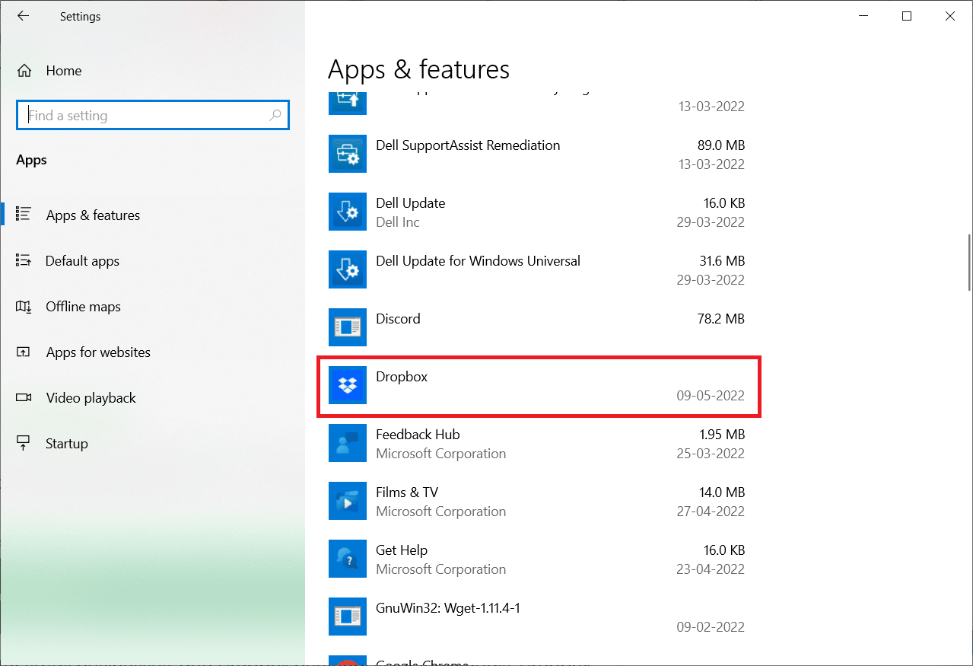
Task: Select the Dropbox app name
Action: coord(402,377)
